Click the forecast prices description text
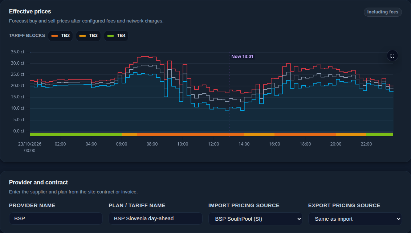411x233 pixels. pos(86,21)
